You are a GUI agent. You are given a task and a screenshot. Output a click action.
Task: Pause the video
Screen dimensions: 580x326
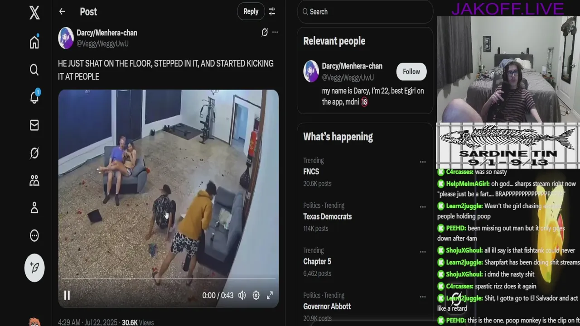pos(67,296)
